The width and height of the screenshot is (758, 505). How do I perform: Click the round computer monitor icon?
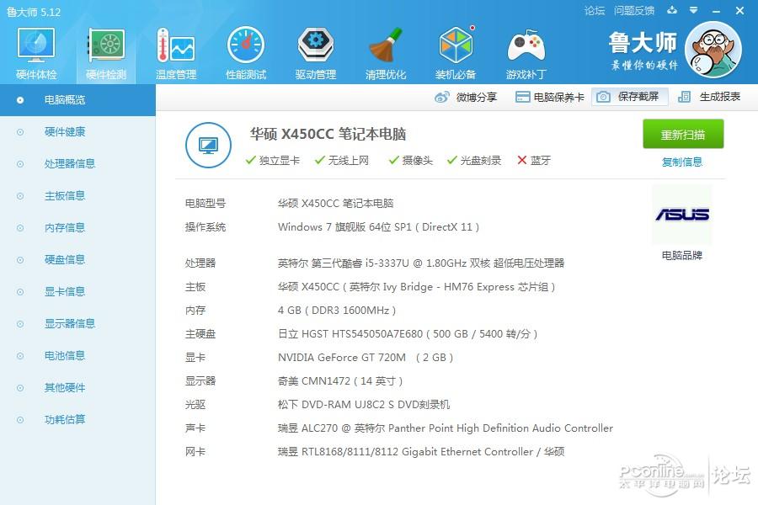click(208, 145)
